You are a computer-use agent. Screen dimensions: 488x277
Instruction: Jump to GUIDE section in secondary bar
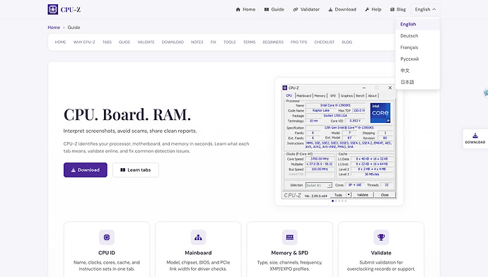pyautogui.click(x=124, y=42)
